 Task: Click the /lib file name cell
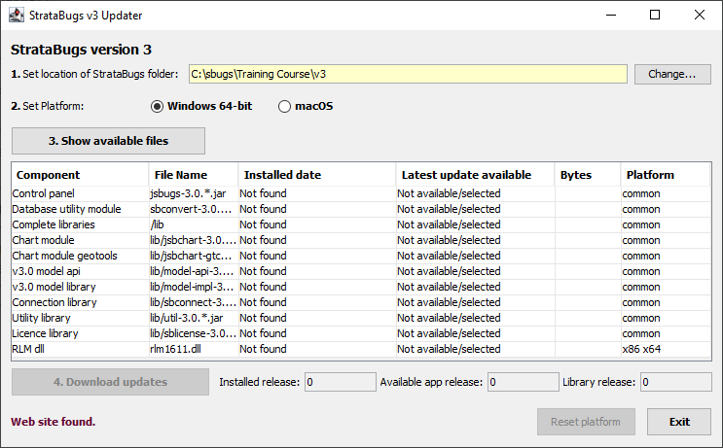[x=194, y=224]
